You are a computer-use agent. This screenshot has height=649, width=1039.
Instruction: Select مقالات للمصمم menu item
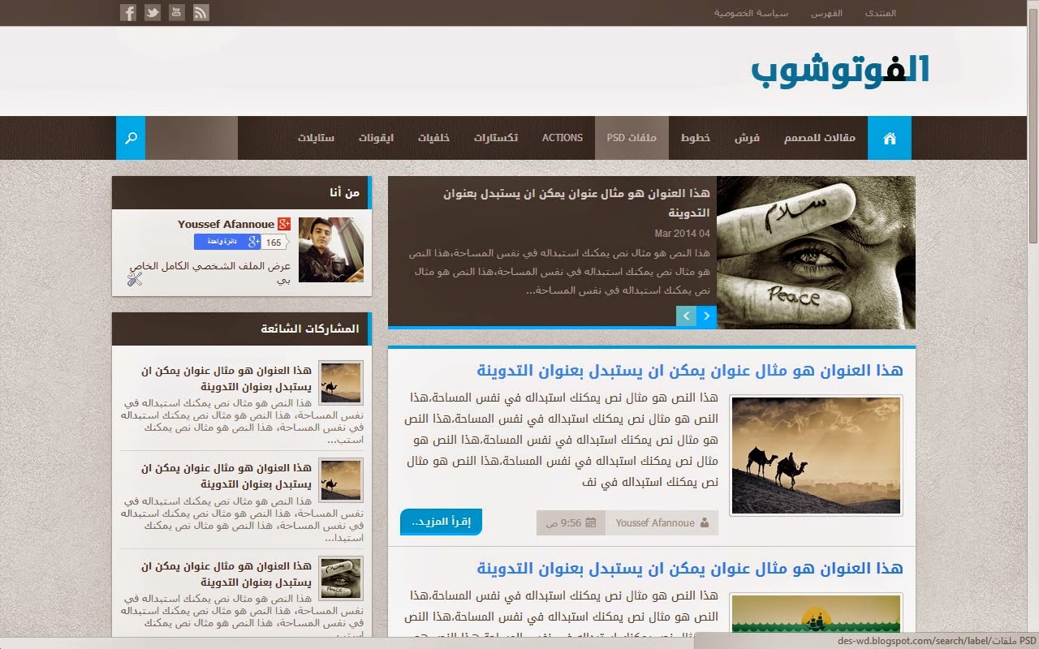tap(820, 138)
